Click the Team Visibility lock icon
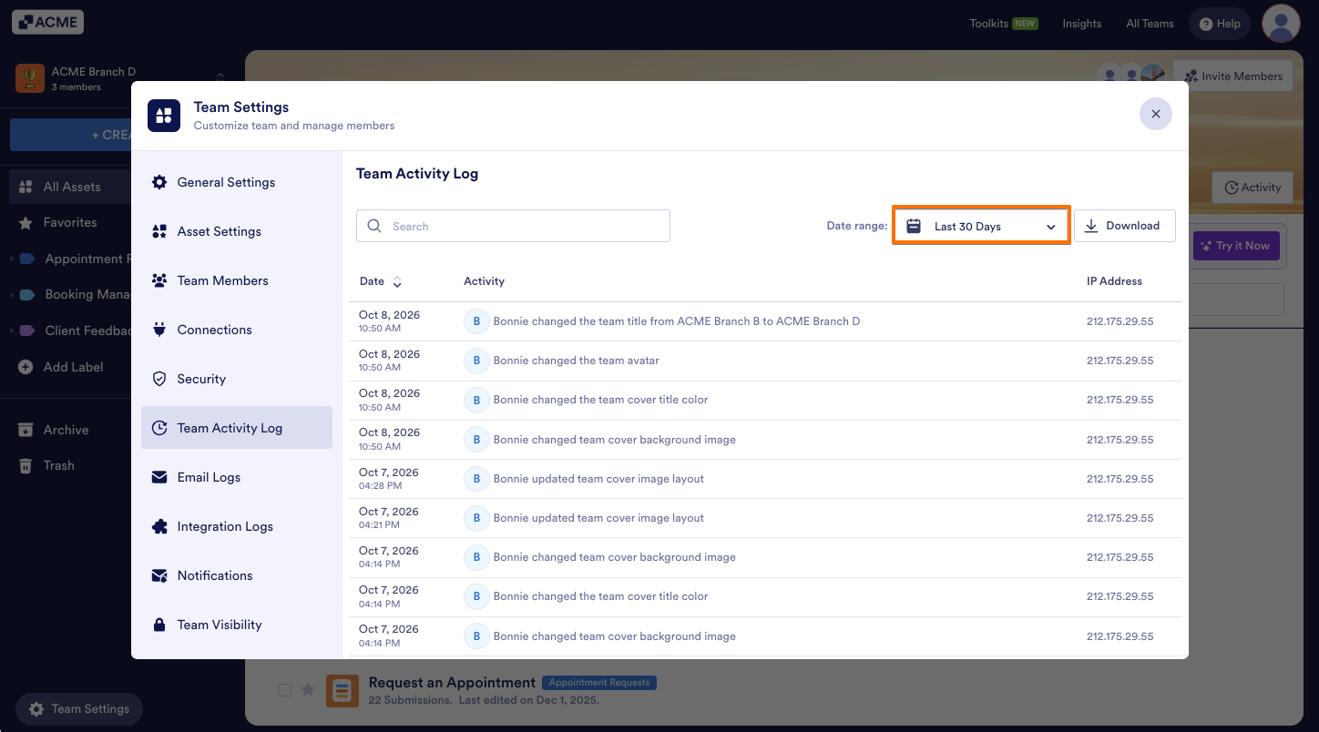Image resolution: width=1319 pixels, height=732 pixels. pyautogui.click(x=159, y=625)
